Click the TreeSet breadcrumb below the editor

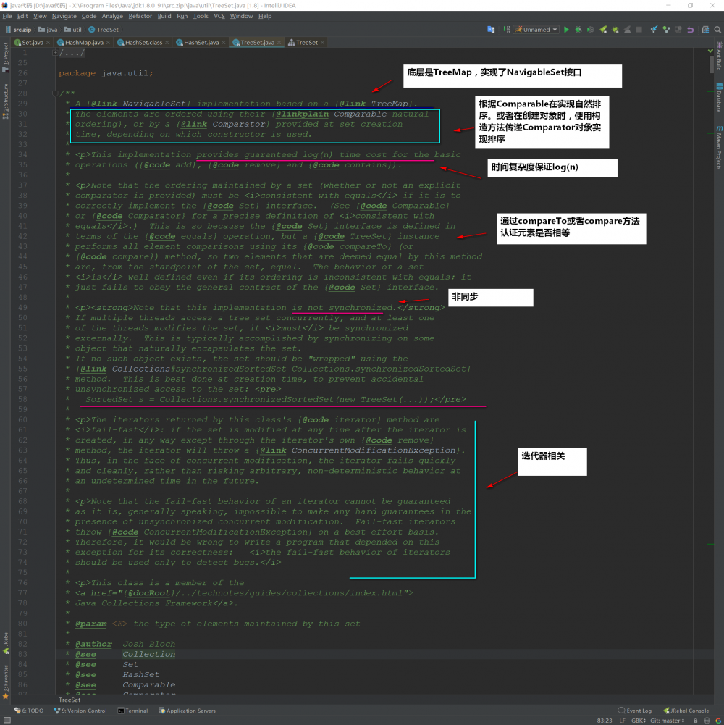[70, 700]
